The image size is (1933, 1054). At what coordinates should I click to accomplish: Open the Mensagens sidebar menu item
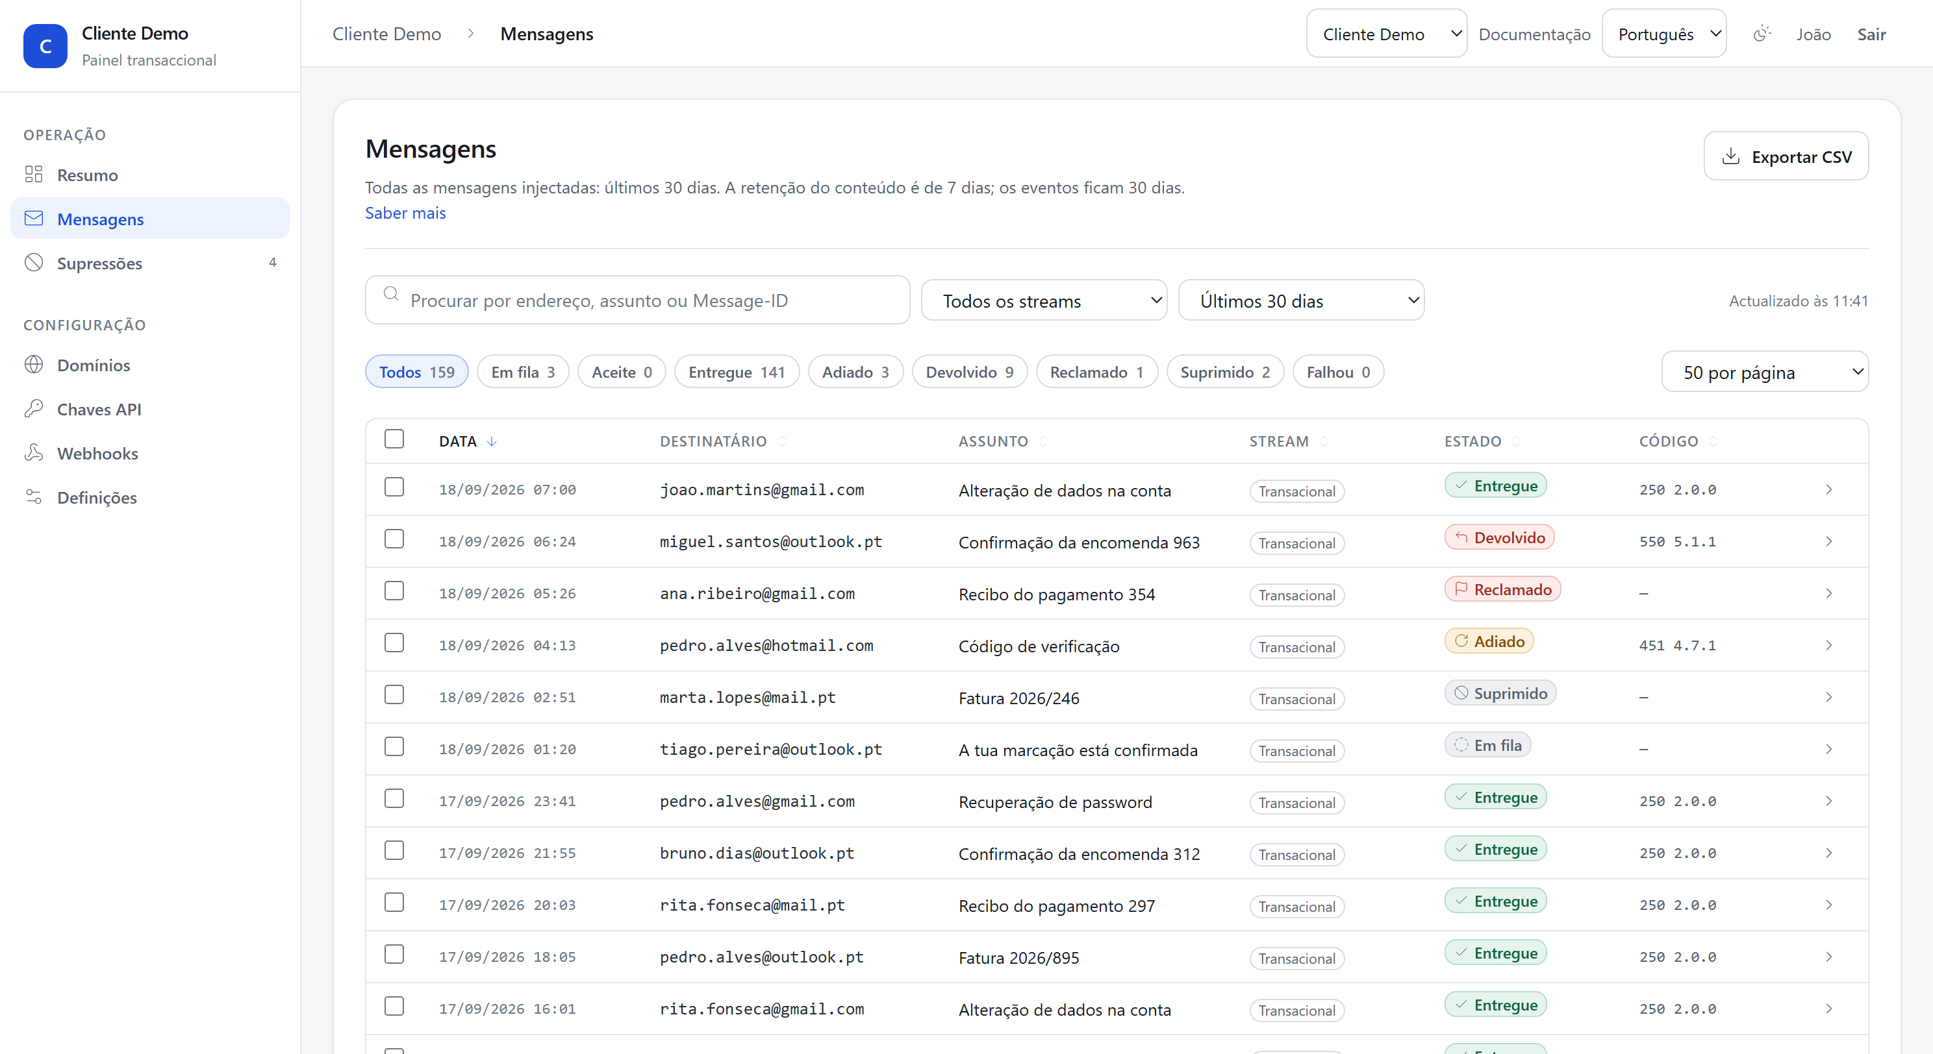[x=150, y=219]
